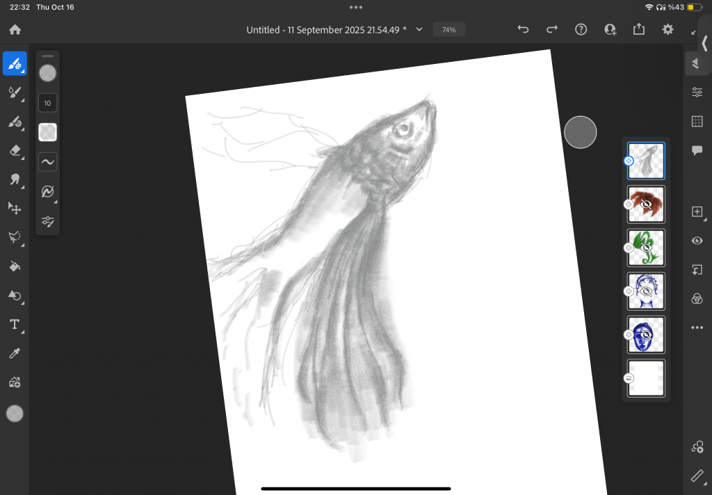The width and height of the screenshot is (712, 495).
Task: Select the Live Brushes tool
Action: pos(15,93)
